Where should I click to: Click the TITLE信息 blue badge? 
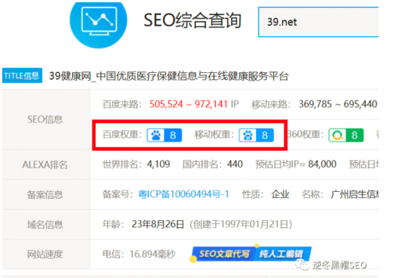pos(22,76)
